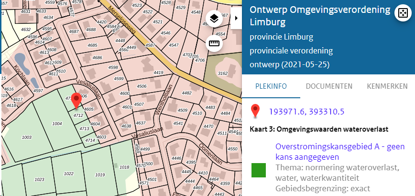Click parcel number 3162
Image resolution: width=415 pixels, height=196 pixels.
pos(223,73)
